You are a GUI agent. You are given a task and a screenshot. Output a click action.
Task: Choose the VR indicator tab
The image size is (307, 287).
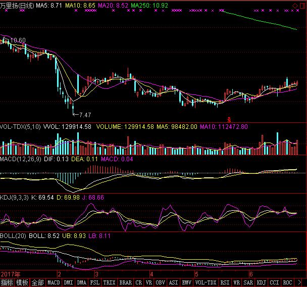click(x=149, y=282)
